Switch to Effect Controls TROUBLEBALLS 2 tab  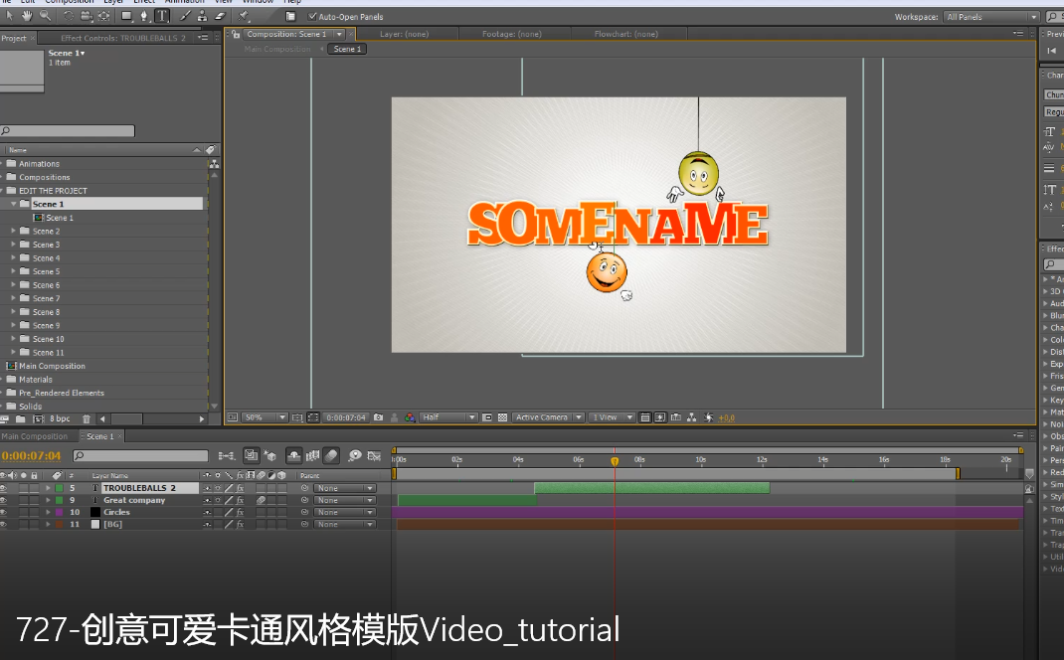point(123,38)
